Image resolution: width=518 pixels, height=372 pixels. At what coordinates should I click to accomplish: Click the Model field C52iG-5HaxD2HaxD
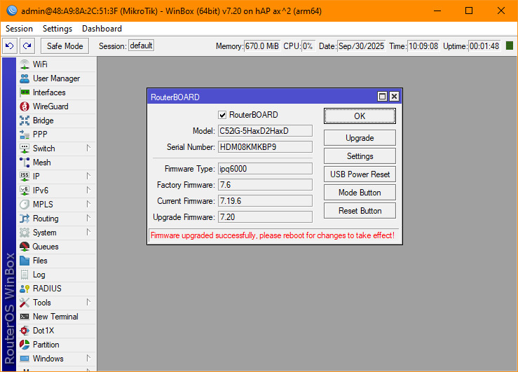click(265, 131)
